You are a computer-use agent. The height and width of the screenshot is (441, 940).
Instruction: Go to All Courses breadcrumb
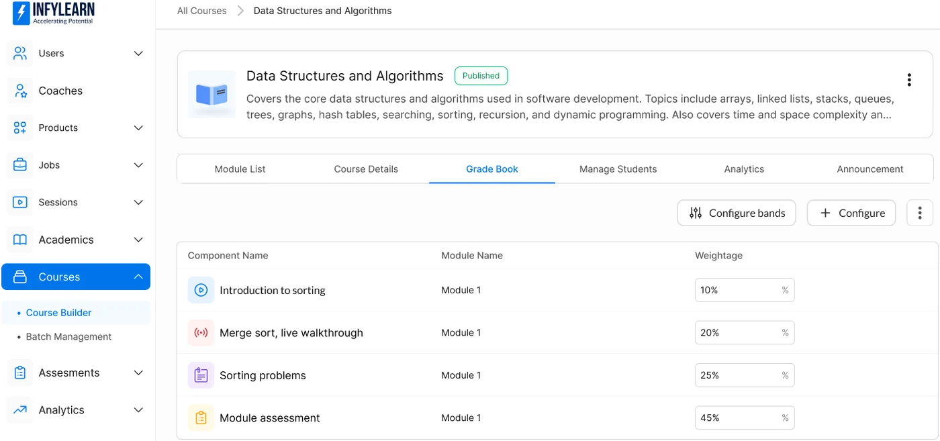point(201,11)
